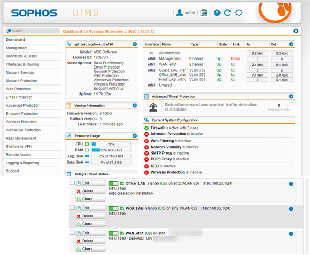Screen dimensions: 310x255
Task: Focus the search input field
Action: [x=32, y=31]
